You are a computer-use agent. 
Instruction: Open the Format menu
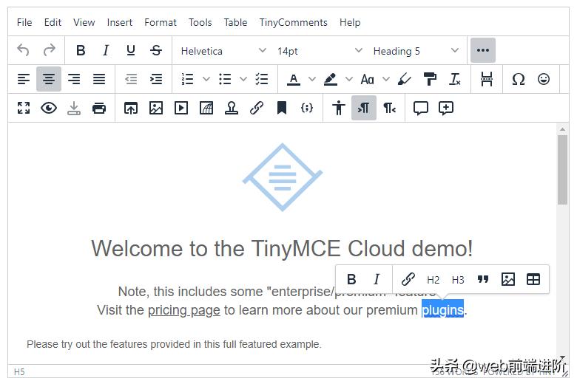[161, 22]
